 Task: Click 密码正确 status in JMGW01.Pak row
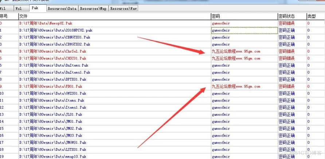(x=287, y=143)
